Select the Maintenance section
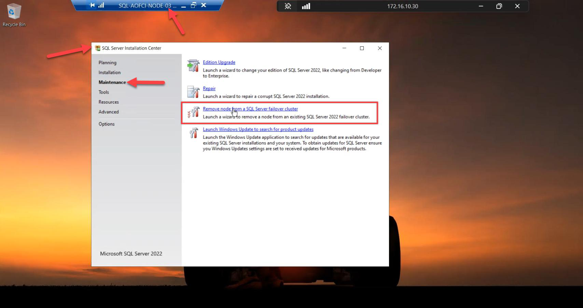 click(112, 82)
